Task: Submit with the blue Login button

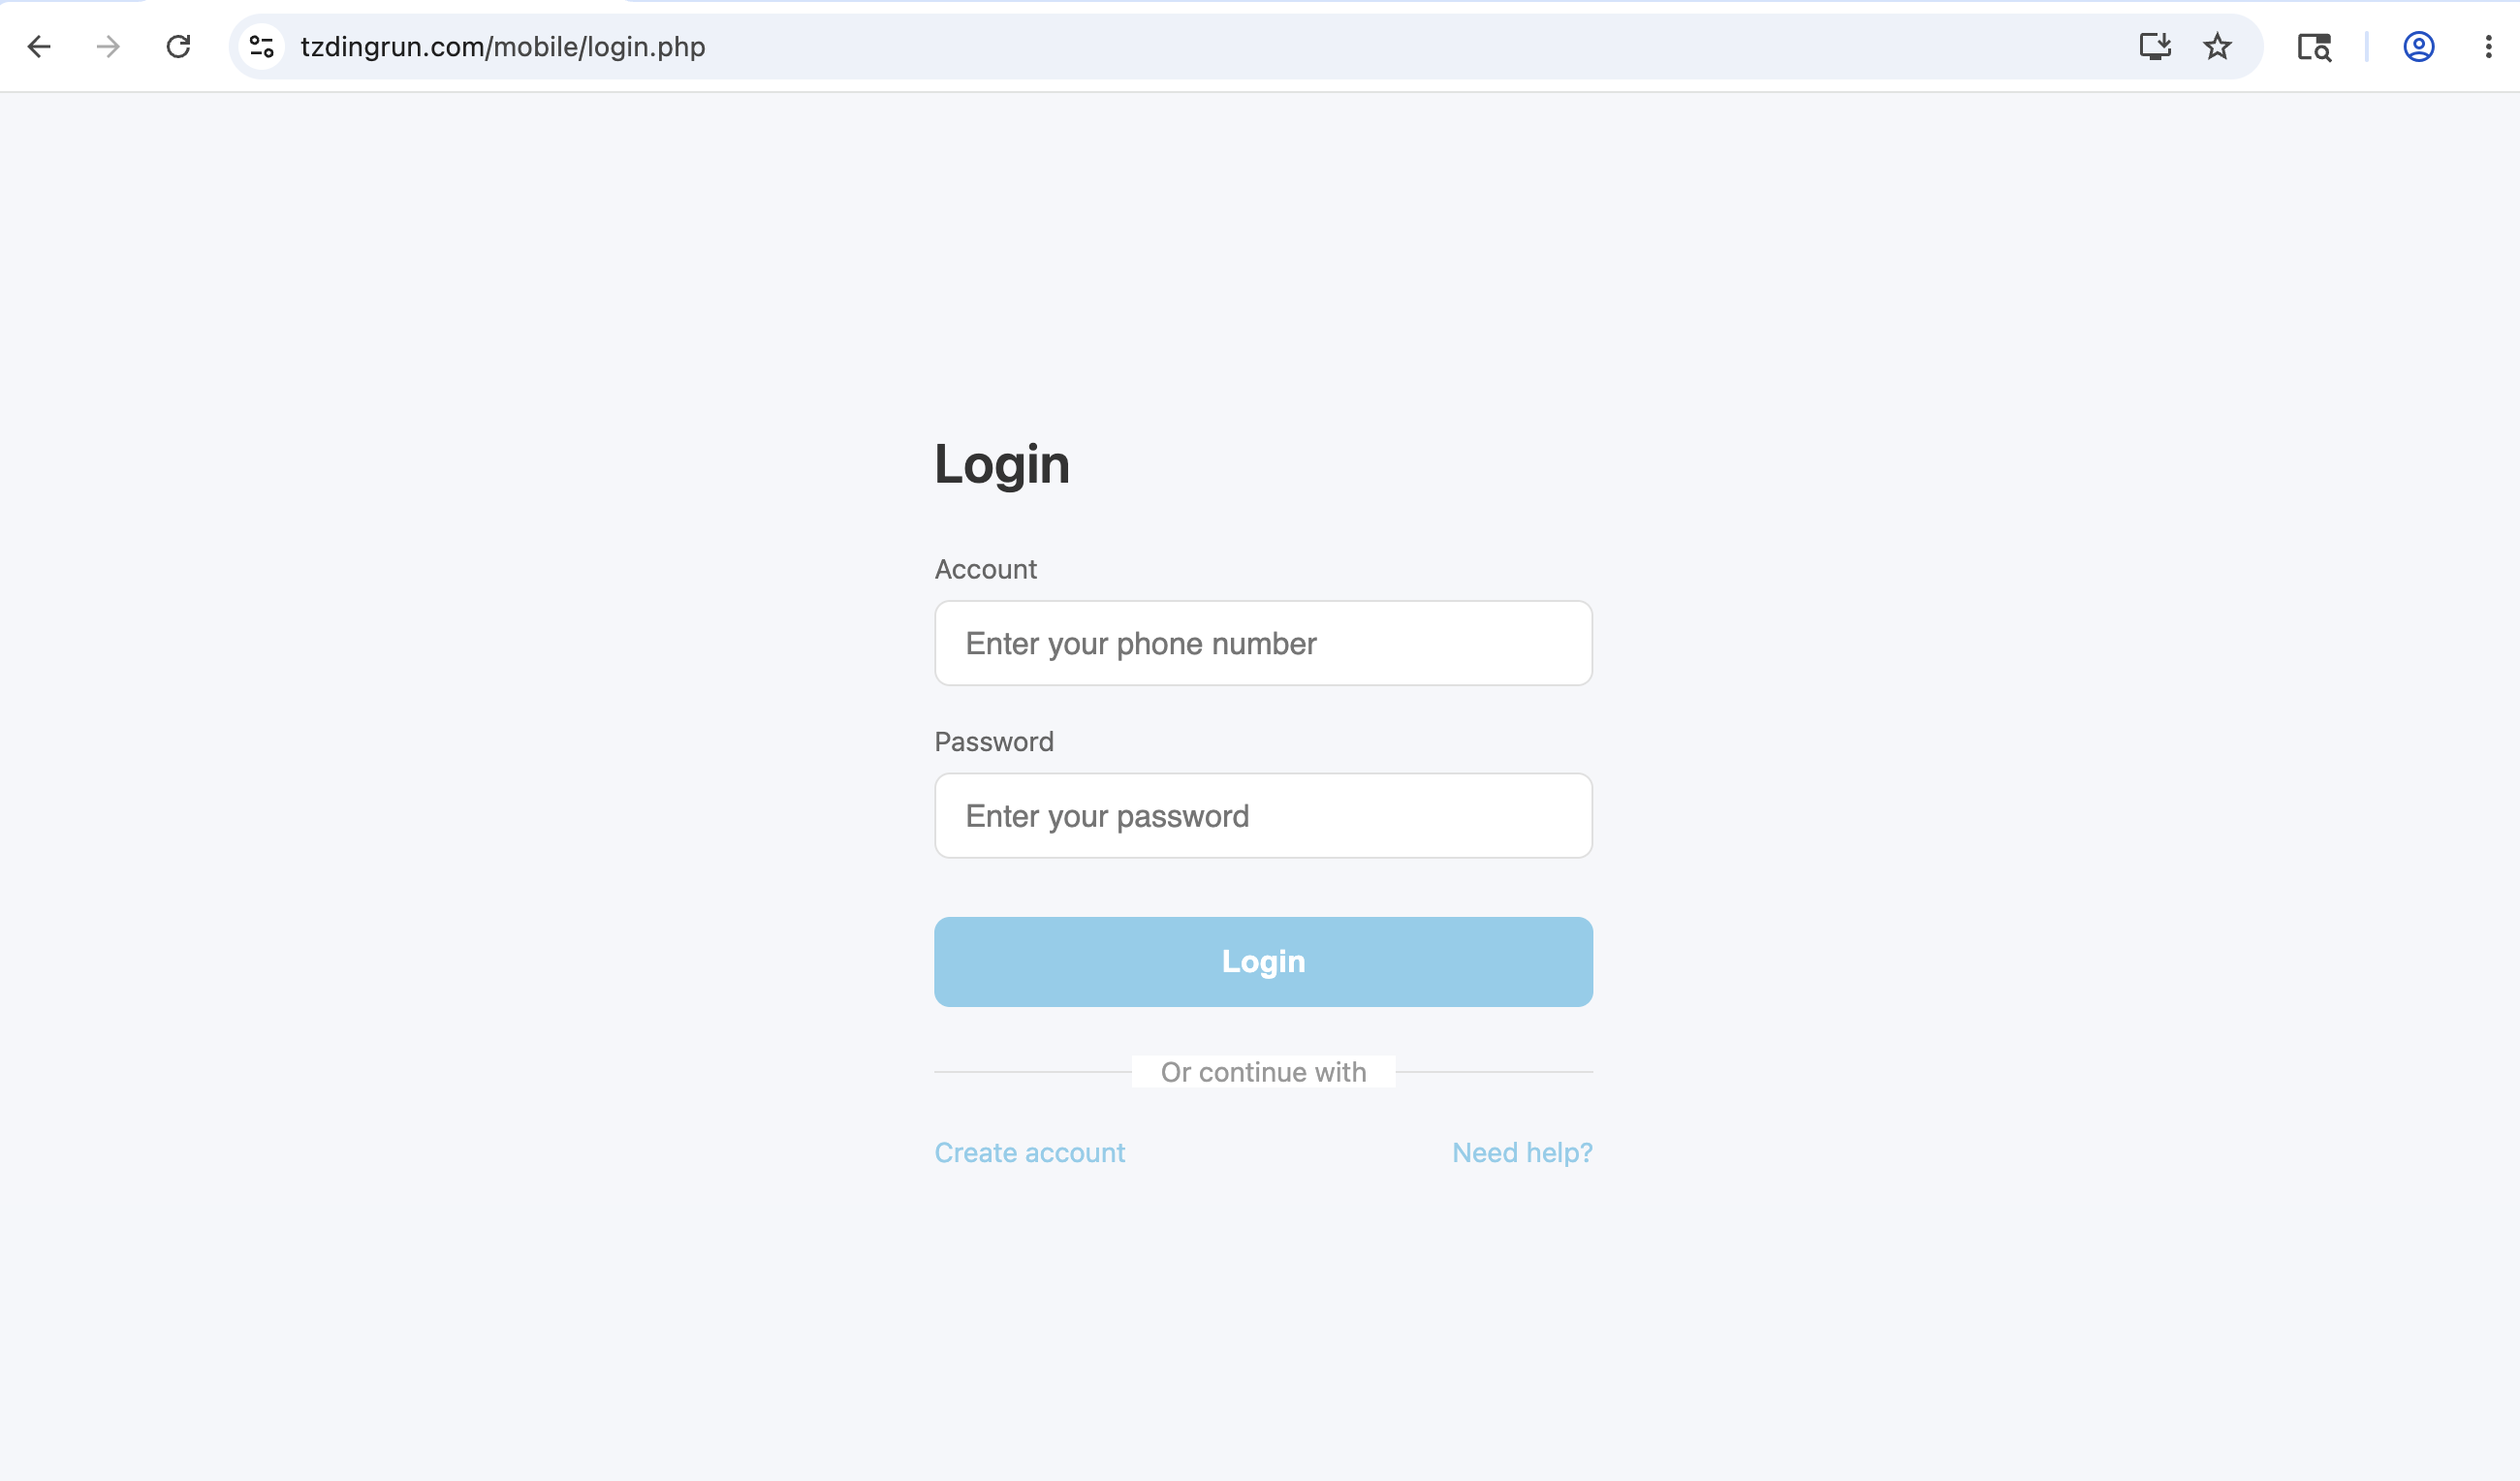Action: pos(1263,961)
